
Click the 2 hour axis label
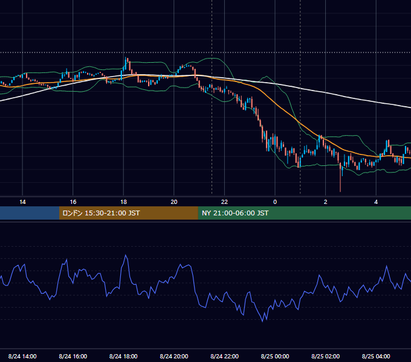(x=326, y=202)
